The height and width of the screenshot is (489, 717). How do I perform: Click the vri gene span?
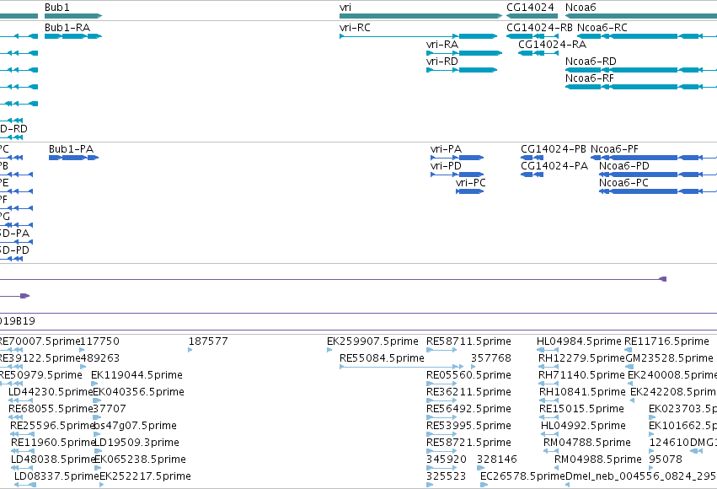click(420, 16)
